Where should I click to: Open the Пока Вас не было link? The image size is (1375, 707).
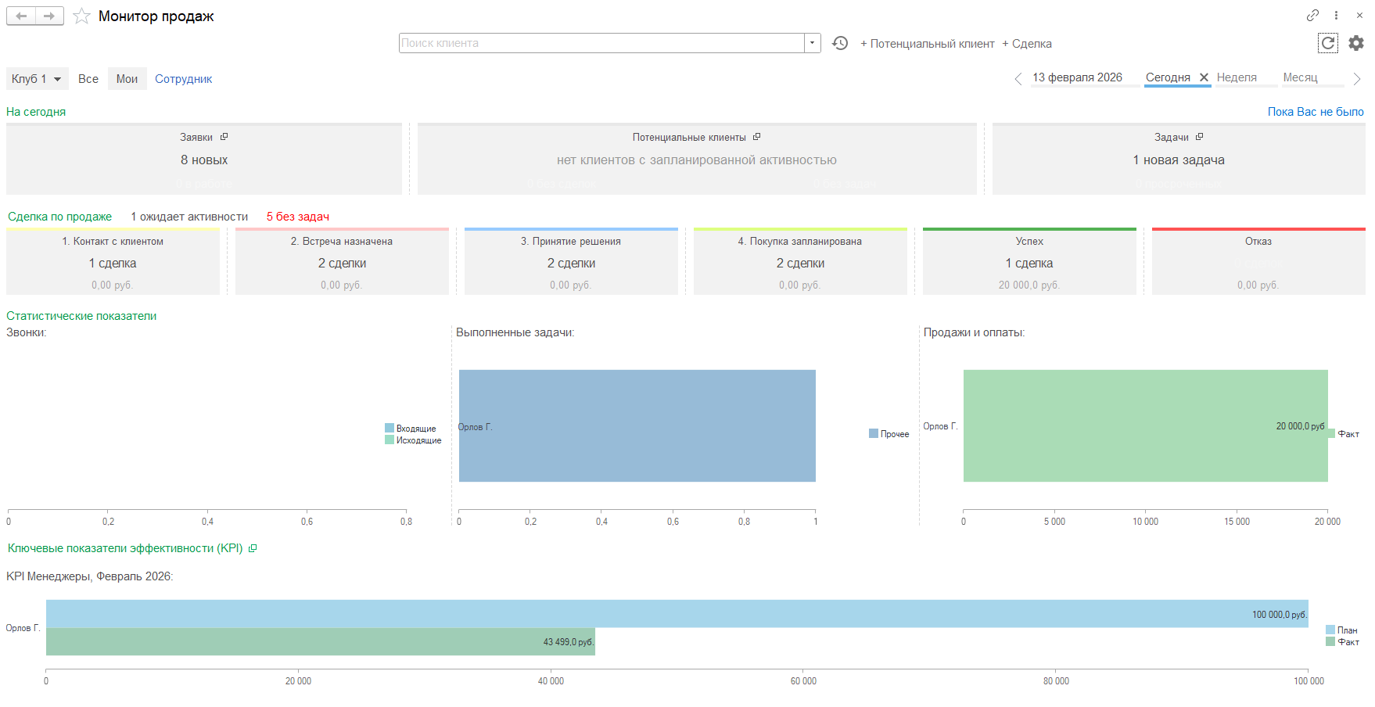point(1315,112)
